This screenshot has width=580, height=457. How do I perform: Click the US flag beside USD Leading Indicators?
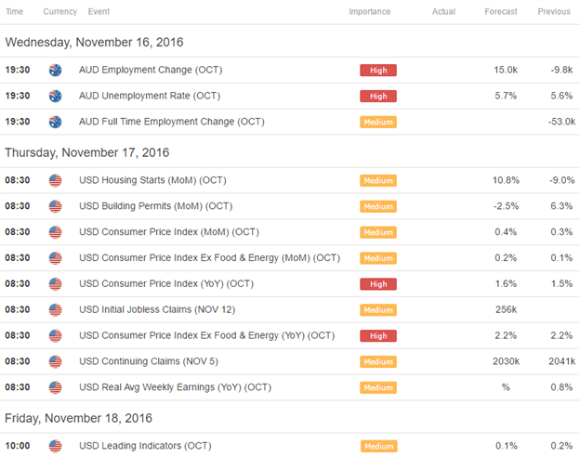(55, 446)
